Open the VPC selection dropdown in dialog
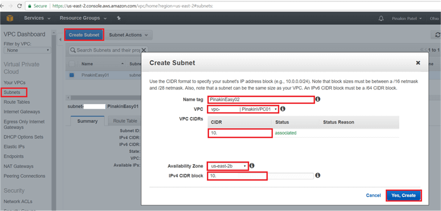The width and height of the screenshot is (441, 211). (243, 109)
